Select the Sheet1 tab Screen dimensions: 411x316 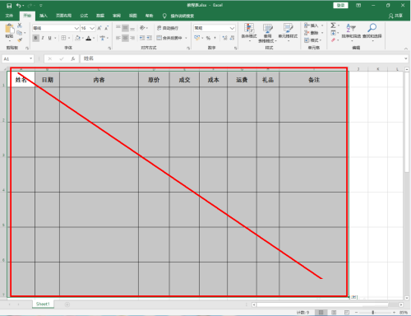pyautogui.click(x=43, y=304)
